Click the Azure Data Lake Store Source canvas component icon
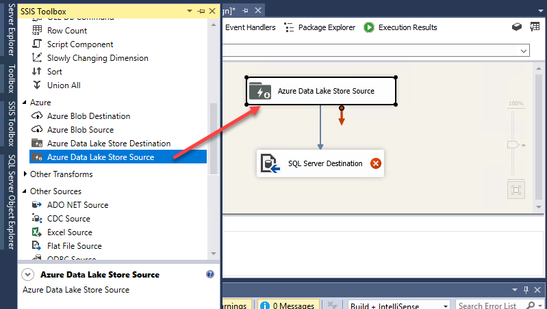This screenshot has height=309, width=547. coord(260,91)
